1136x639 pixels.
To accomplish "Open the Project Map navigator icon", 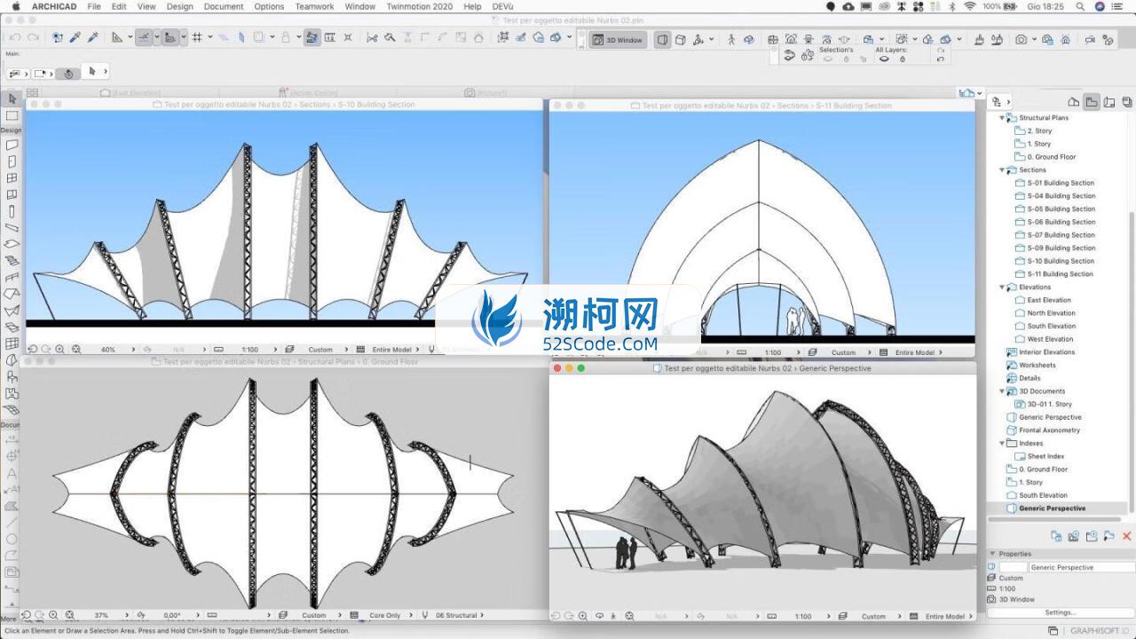I will coord(1073,102).
